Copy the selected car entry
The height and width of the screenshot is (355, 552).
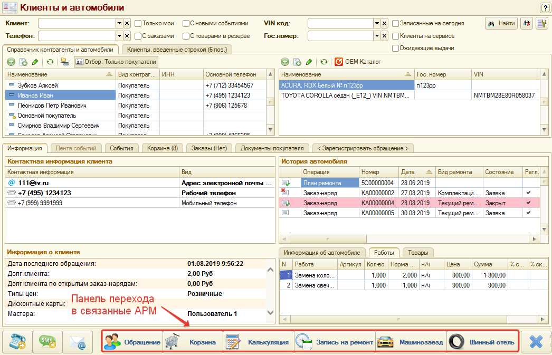[x=297, y=62]
